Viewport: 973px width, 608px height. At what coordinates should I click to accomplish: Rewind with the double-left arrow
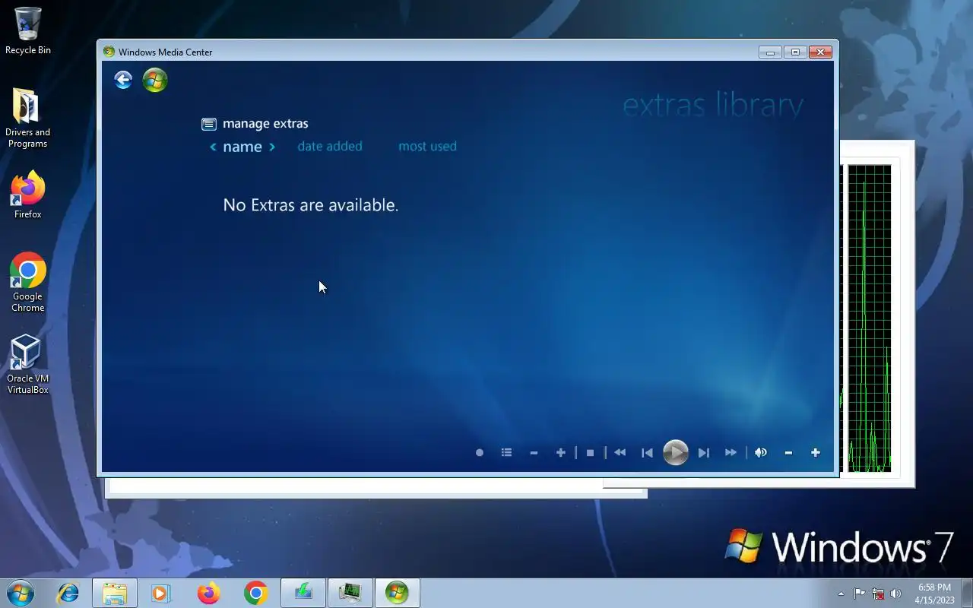pos(620,452)
